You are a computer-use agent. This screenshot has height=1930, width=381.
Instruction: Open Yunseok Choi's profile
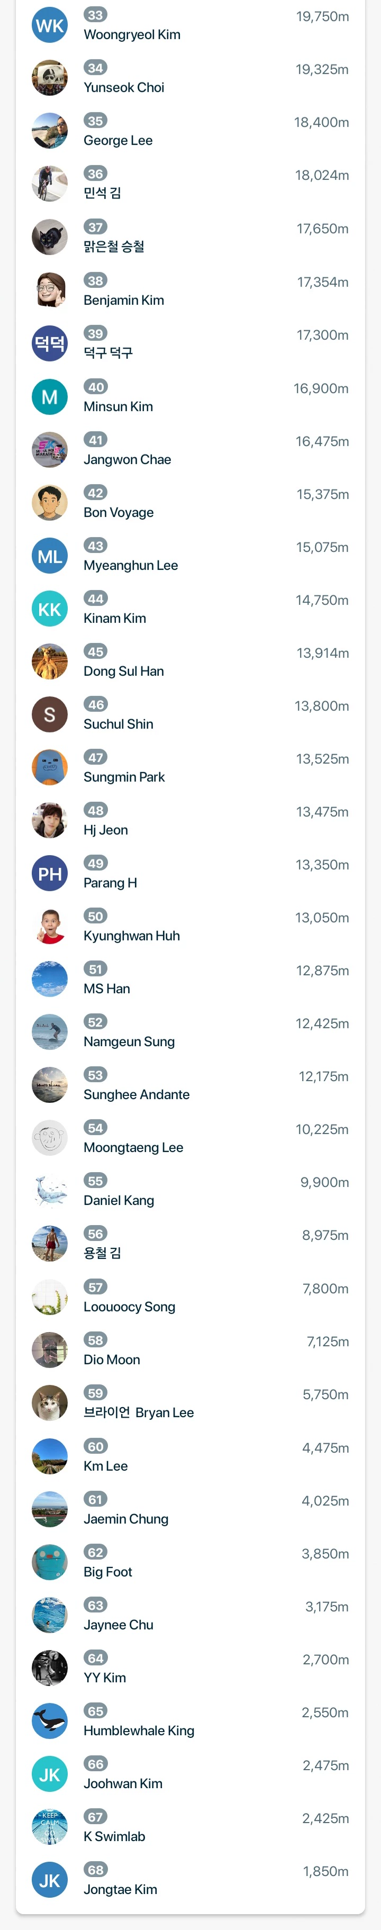(124, 88)
